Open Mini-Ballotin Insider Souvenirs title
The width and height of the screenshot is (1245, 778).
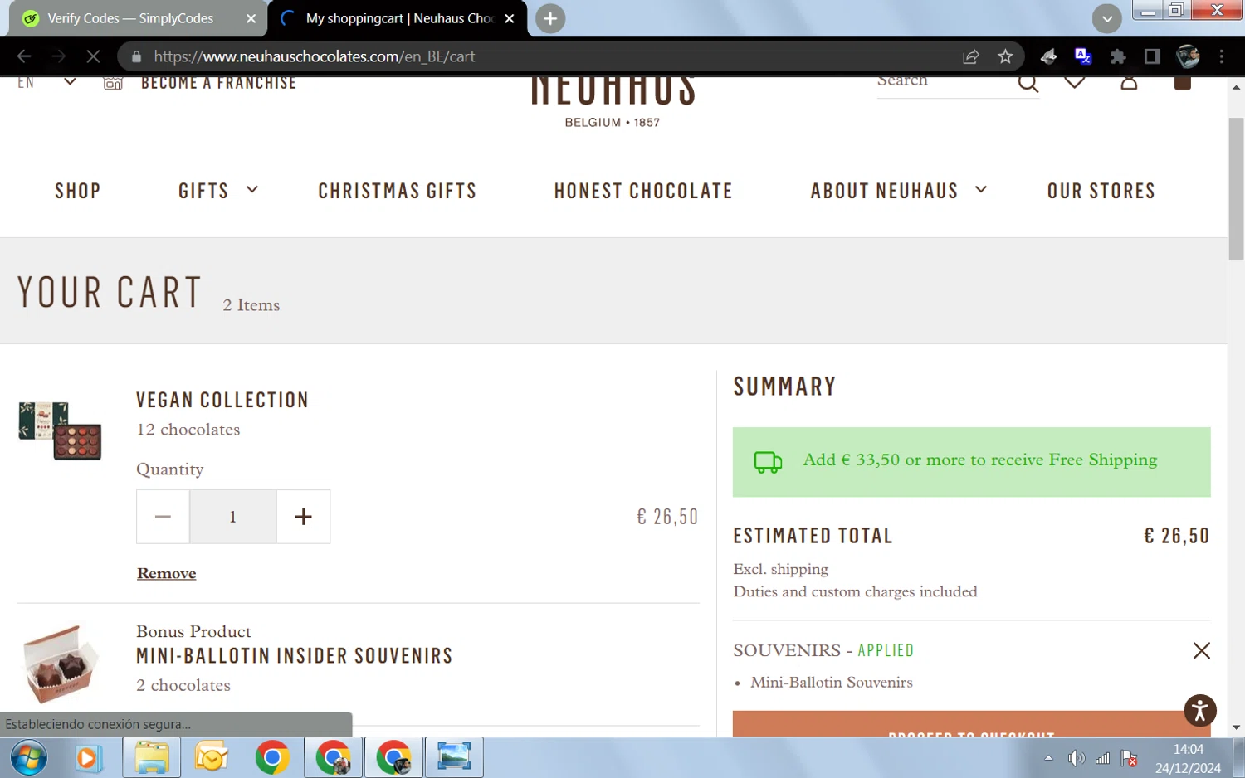point(295,655)
